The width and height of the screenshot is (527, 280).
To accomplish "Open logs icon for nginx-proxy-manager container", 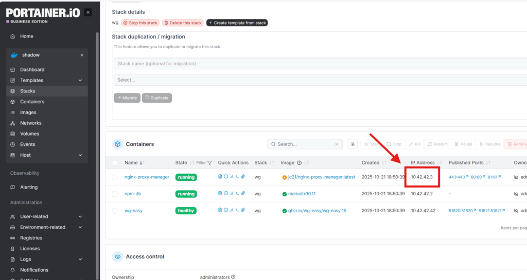I will (x=220, y=177).
